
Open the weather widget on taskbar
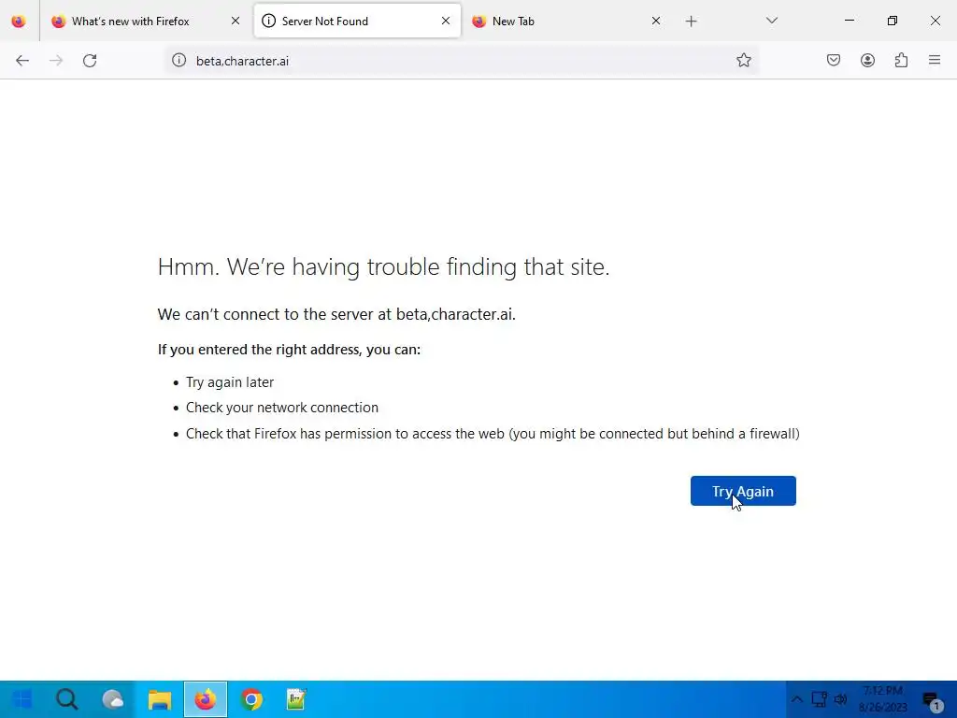coord(113,699)
